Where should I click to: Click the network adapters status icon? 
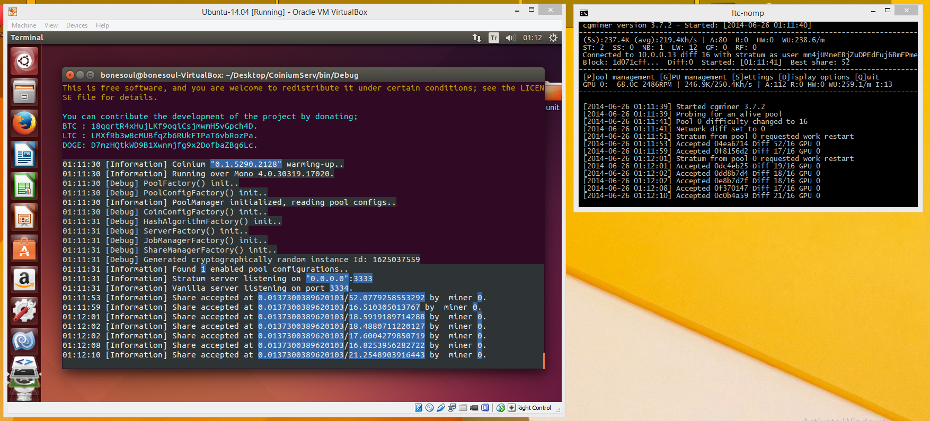pyautogui.click(x=452, y=408)
